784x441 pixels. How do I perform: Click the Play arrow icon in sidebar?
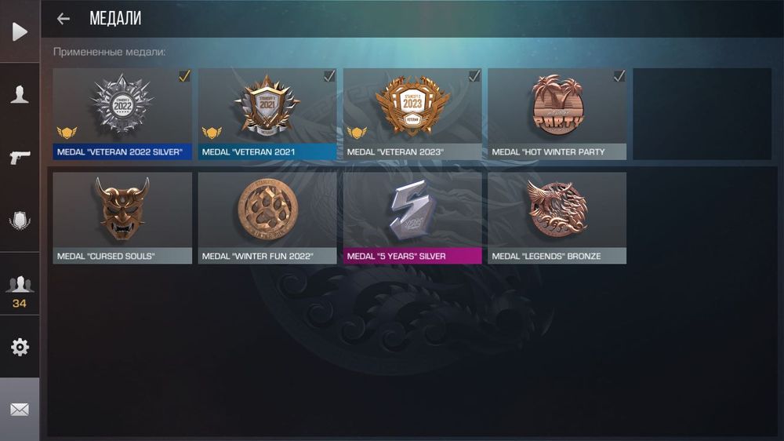[x=20, y=31]
